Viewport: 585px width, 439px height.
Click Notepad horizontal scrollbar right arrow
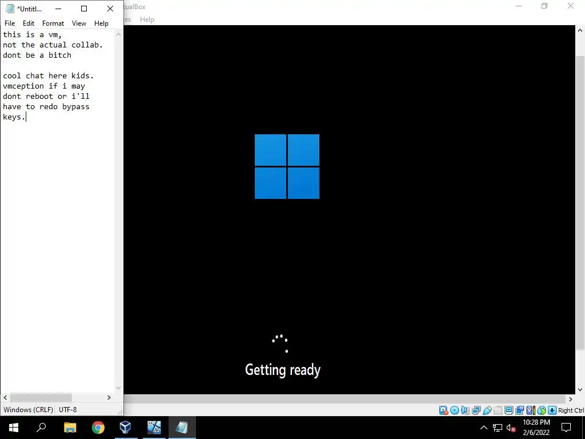click(x=109, y=398)
